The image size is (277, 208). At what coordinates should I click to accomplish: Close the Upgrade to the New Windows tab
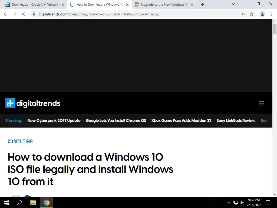click(x=192, y=5)
